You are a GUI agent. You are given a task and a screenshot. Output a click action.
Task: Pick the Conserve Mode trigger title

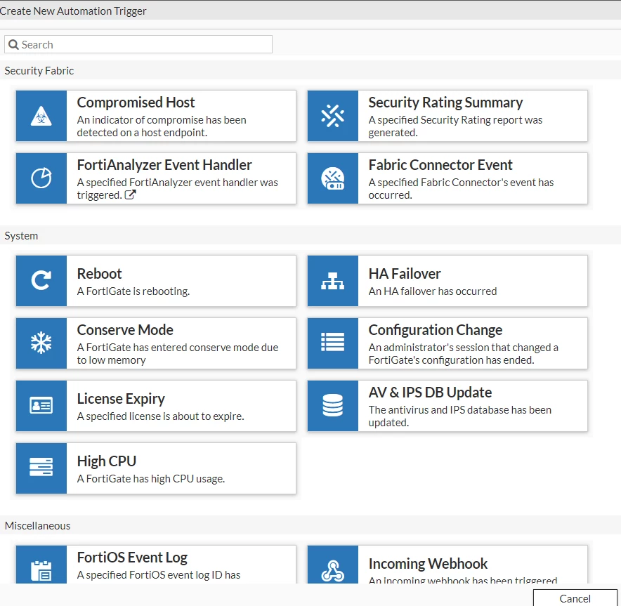[x=125, y=330]
